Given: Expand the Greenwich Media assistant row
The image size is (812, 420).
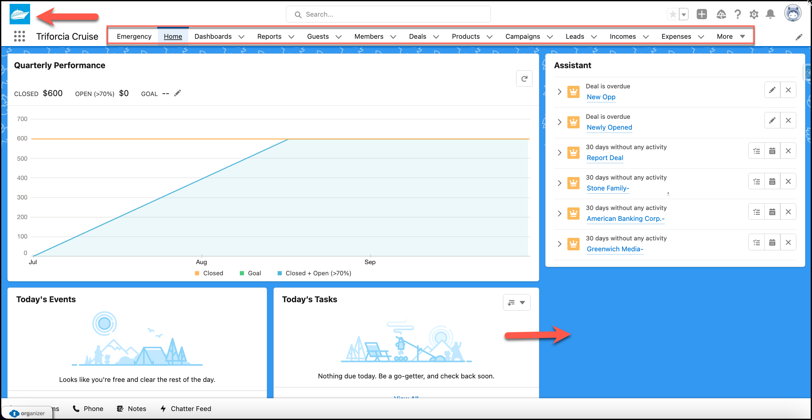Looking at the screenshot, I should [559, 244].
